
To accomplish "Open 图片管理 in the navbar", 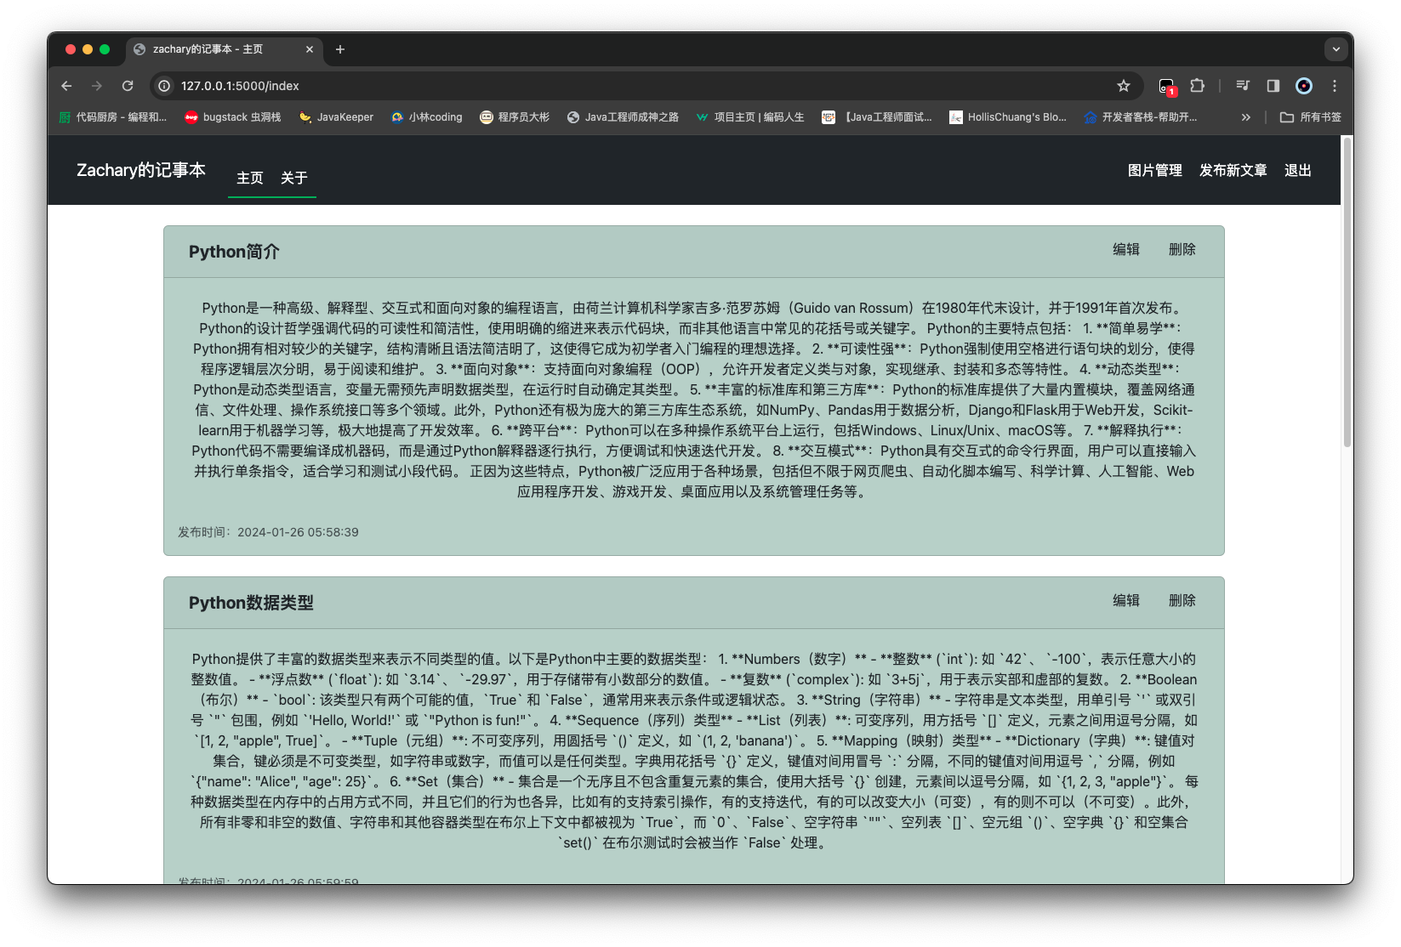I will [x=1155, y=170].
